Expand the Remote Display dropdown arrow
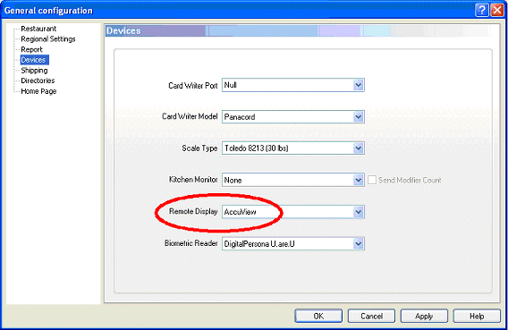Image resolution: width=508 pixels, height=330 pixels. tap(358, 212)
